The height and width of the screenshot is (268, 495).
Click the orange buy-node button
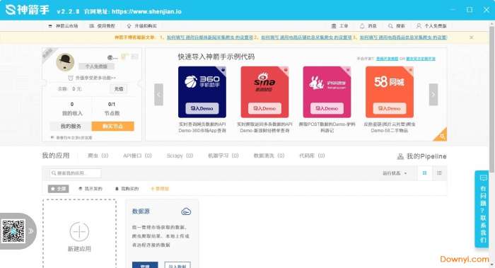click(x=112, y=127)
